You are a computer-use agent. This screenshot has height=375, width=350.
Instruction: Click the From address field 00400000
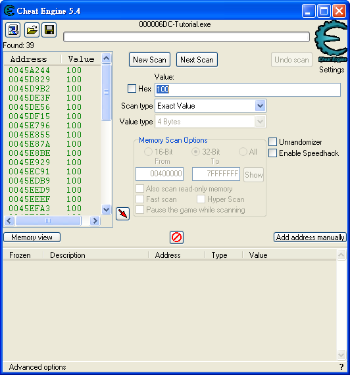coord(160,174)
